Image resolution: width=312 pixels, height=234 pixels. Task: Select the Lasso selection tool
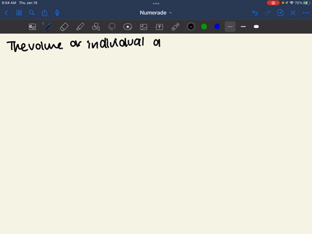pos(112,27)
